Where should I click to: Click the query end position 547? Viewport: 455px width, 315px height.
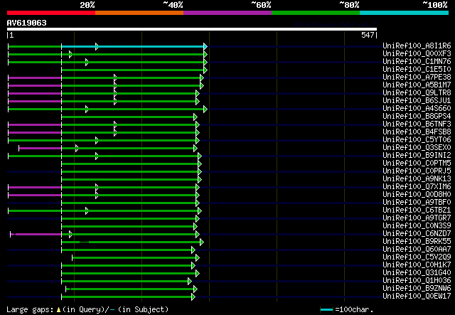tap(368, 35)
